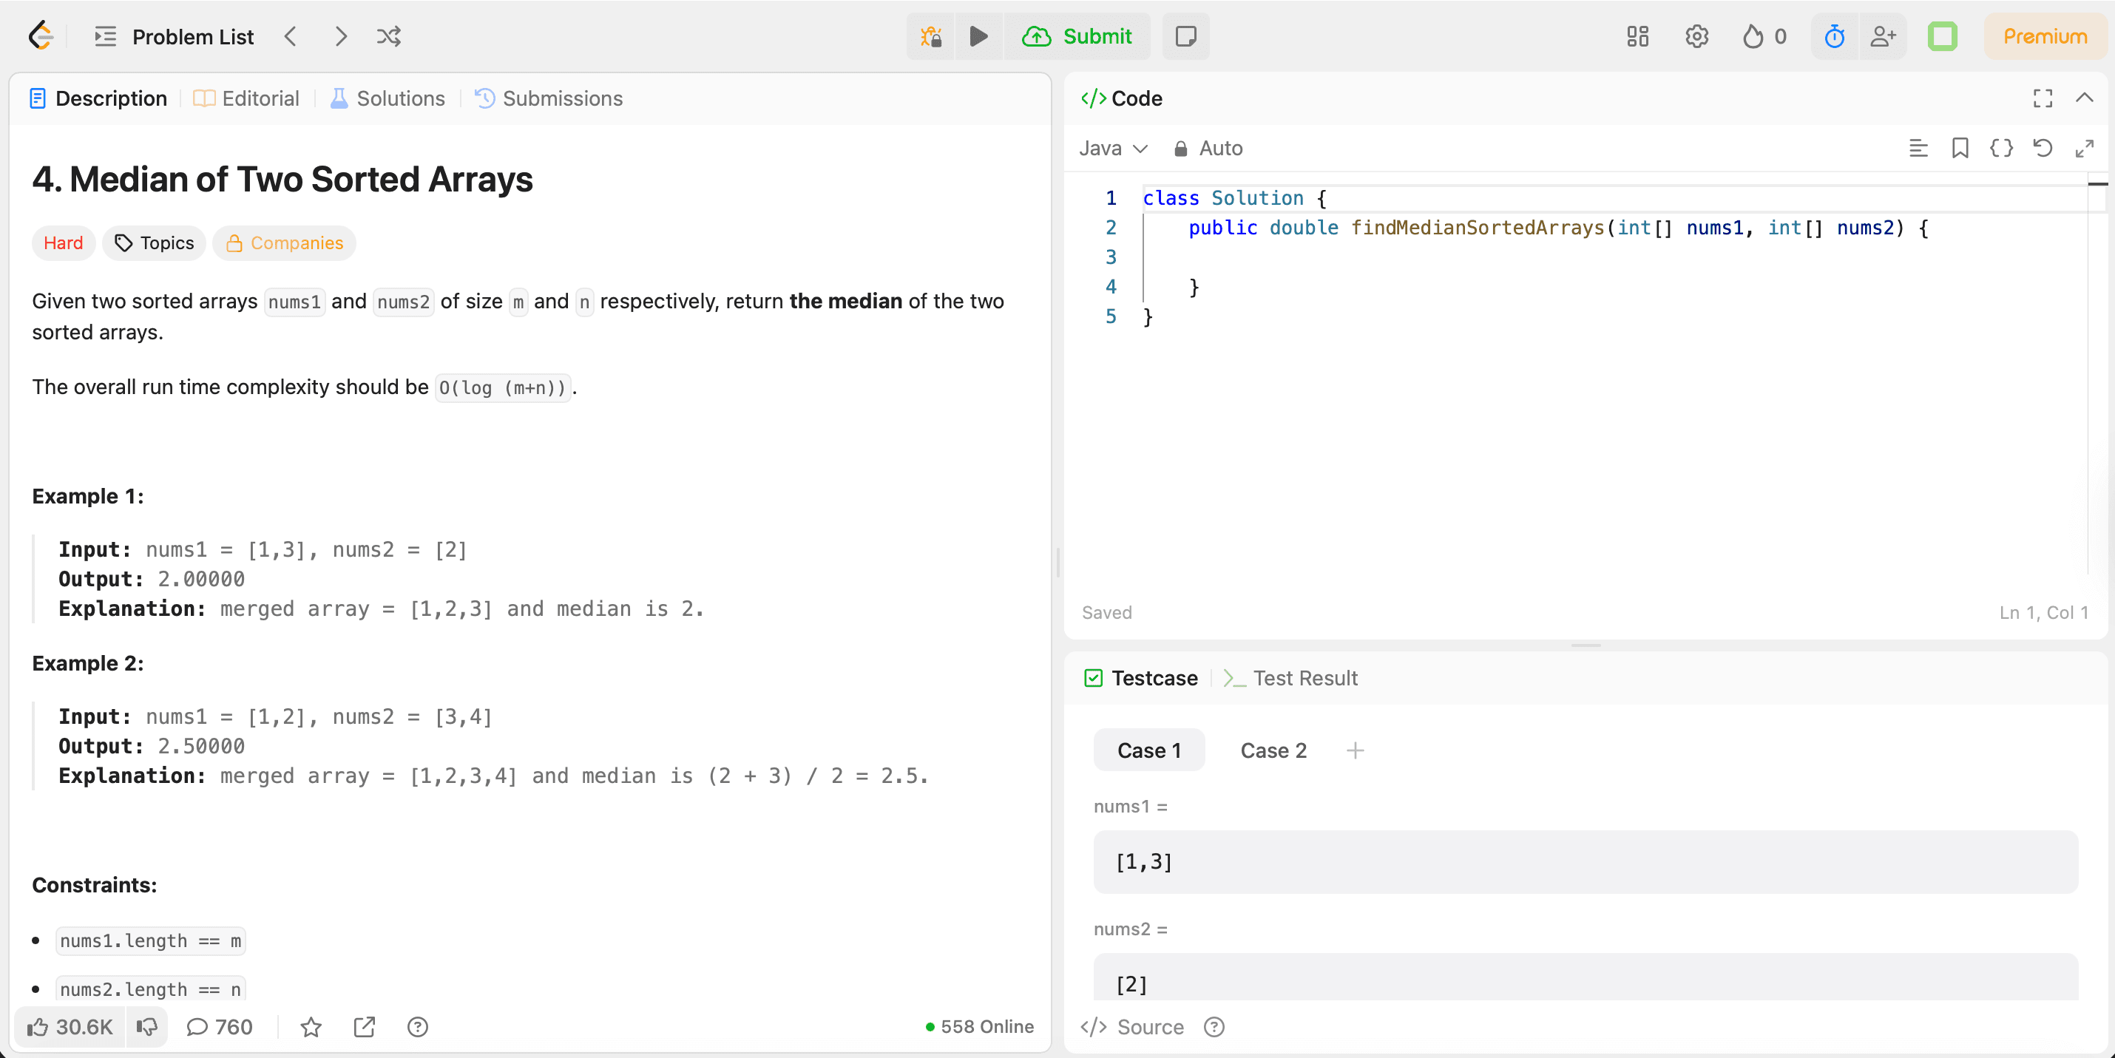Viewport: 2115px width, 1058px height.
Task: Click the curly braces icon
Action: point(2001,149)
